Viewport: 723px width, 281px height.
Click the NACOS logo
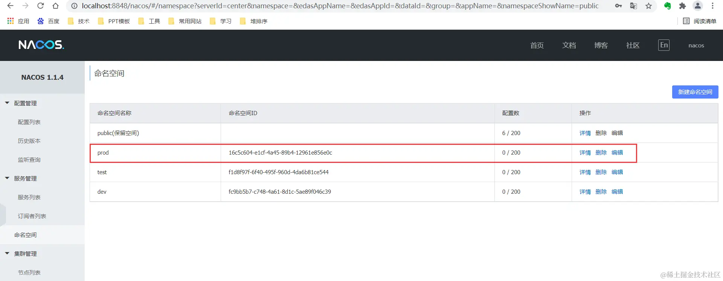pos(41,45)
